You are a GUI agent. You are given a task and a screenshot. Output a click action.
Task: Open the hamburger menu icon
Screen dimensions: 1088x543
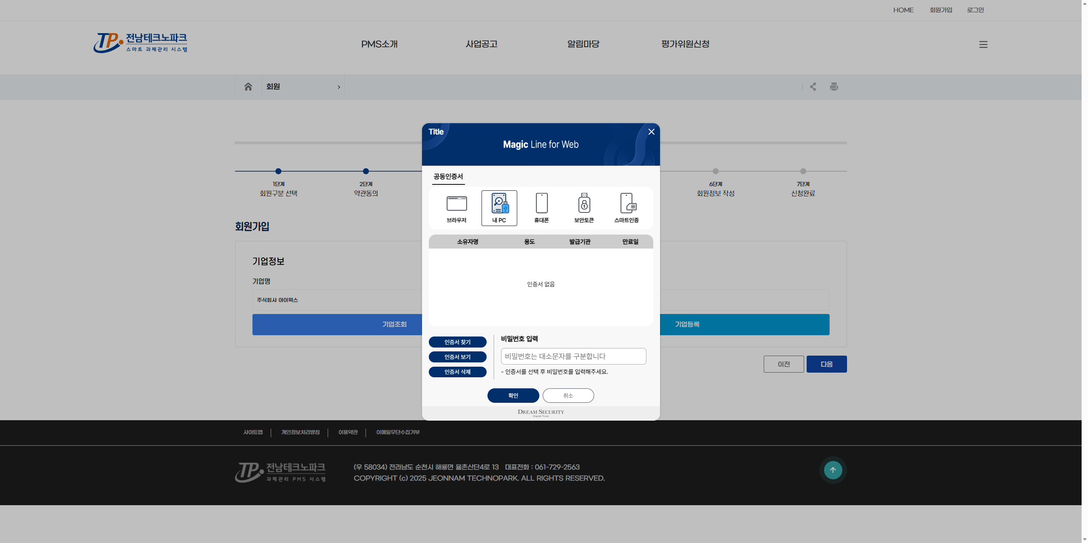coord(983,45)
